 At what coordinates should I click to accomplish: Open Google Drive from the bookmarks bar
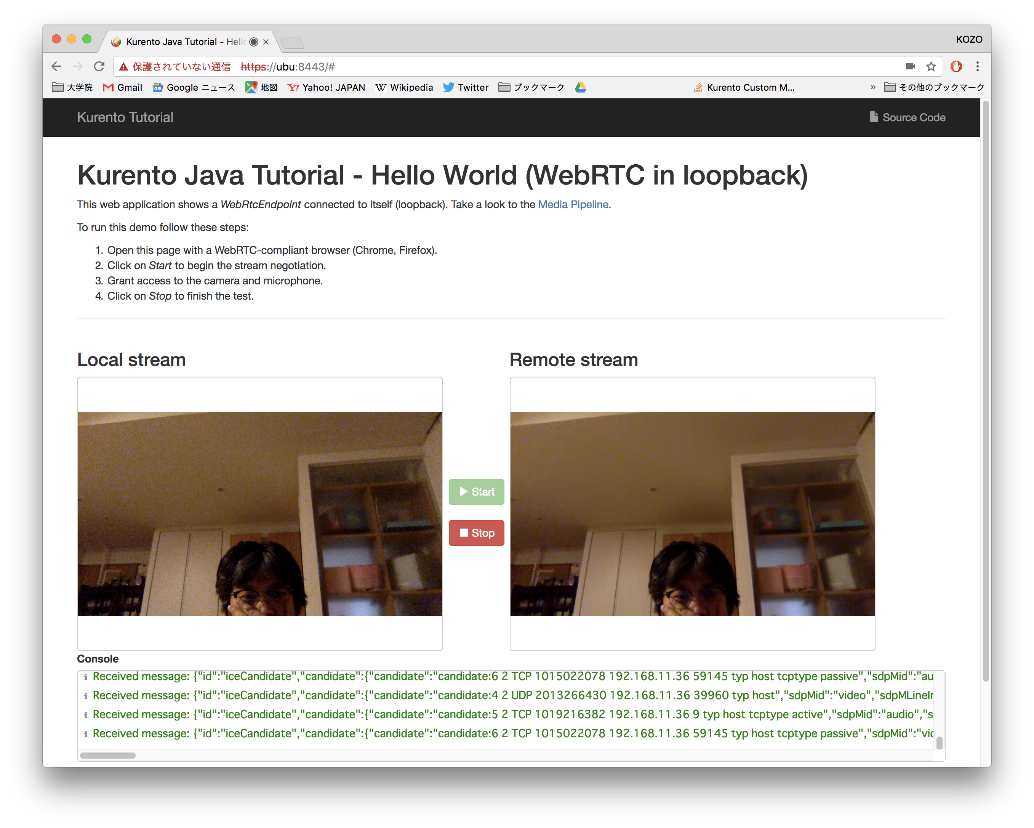pos(580,87)
